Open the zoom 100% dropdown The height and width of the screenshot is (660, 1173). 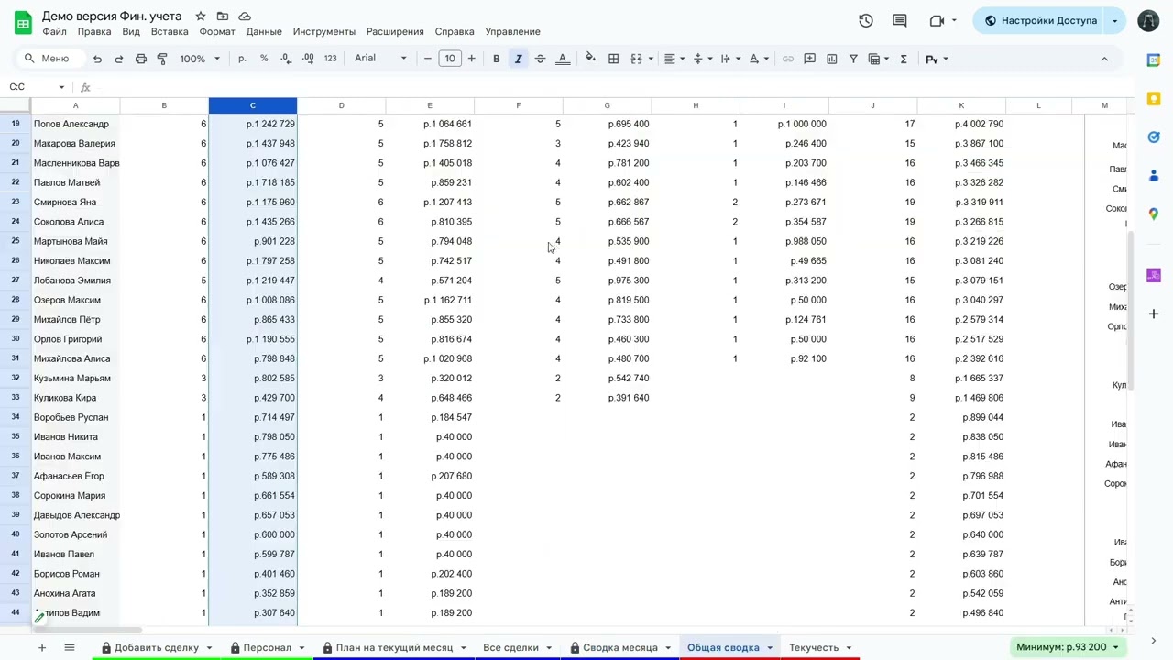click(200, 59)
